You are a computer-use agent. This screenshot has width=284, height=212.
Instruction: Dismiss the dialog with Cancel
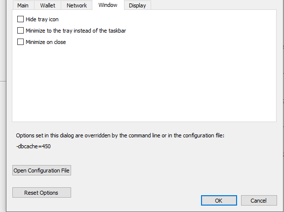click(x=259, y=201)
